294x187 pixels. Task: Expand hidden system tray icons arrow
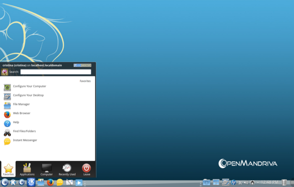pos(258,182)
